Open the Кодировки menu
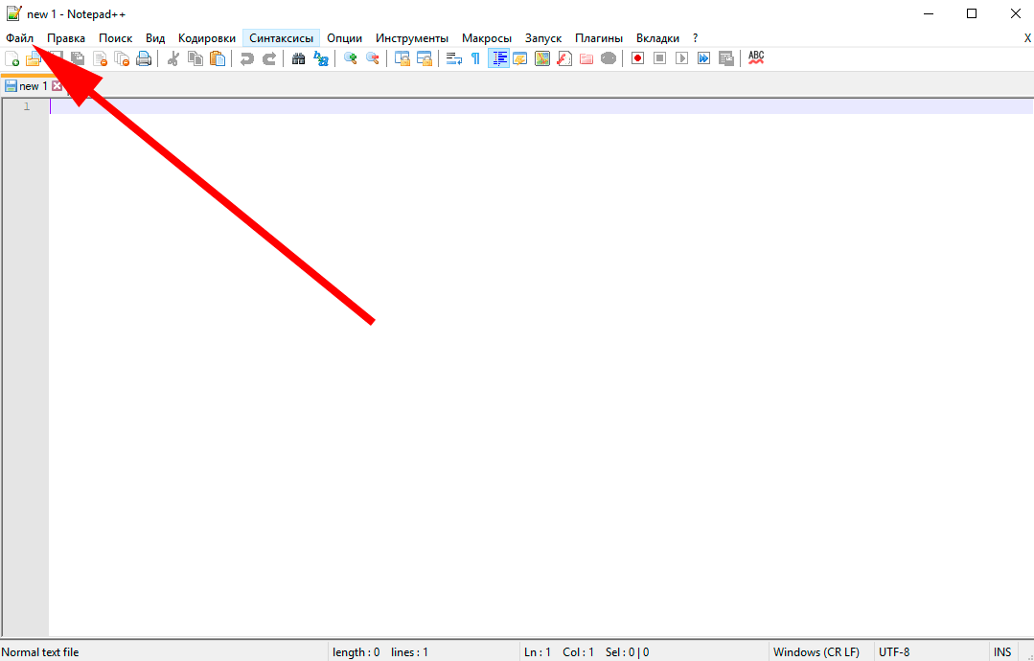 click(207, 38)
